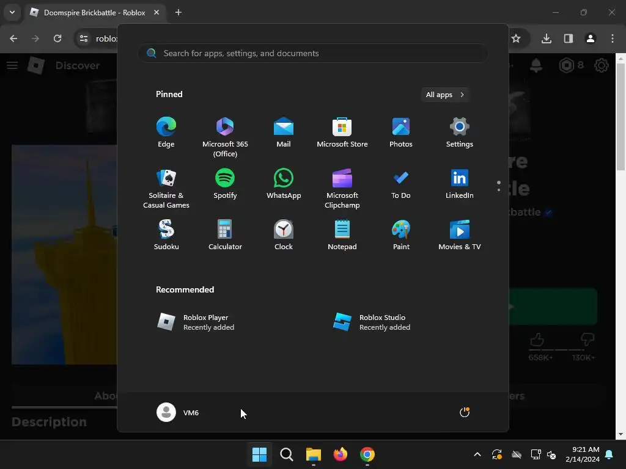626x469 pixels.
Task: Open Roblox Robux balance icon
Action: tap(567, 65)
